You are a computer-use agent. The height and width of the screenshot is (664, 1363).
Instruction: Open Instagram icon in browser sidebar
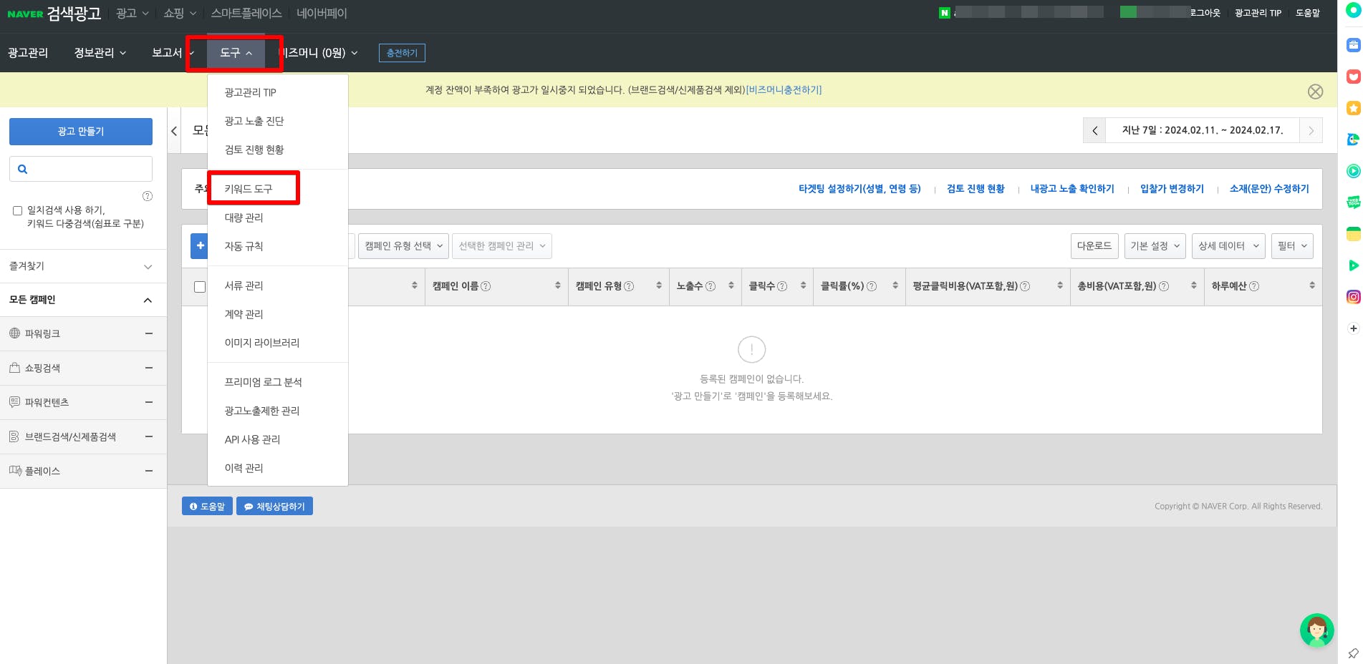pyautogui.click(x=1353, y=297)
